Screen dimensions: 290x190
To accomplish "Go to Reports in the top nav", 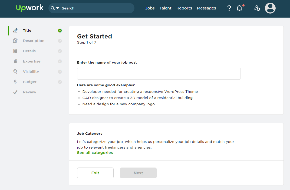I will pyautogui.click(x=184, y=8).
